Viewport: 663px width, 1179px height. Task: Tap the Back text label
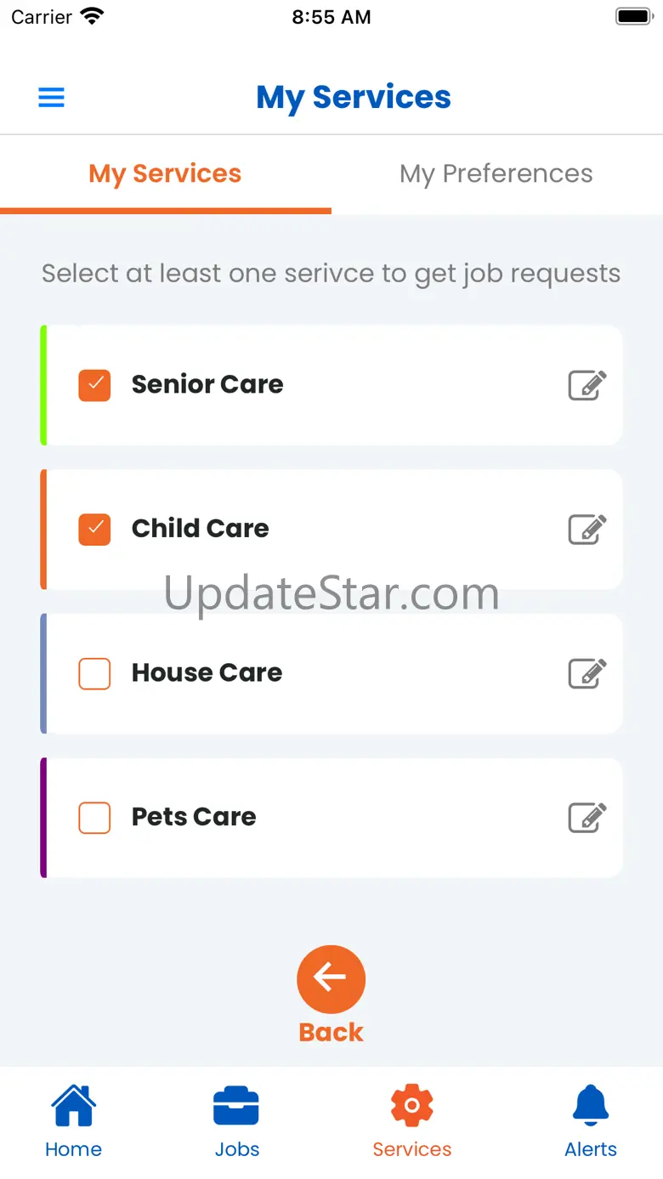tap(331, 1032)
